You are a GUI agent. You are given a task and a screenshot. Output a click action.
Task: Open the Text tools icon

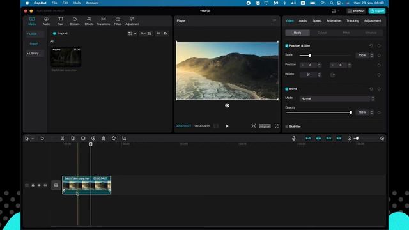pyautogui.click(x=61, y=21)
